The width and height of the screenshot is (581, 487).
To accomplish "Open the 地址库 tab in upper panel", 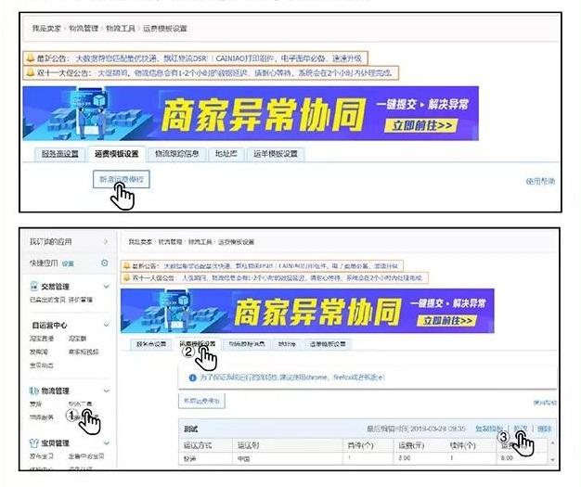I will tap(227, 154).
